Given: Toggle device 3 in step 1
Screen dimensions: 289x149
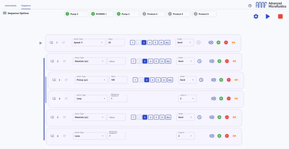Looking at the screenshot, I should 144,43.
